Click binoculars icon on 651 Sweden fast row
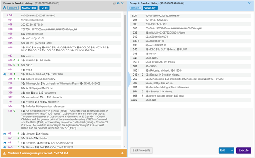The width and height of the screenshot is (255, 158). click(x=5, y=143)
